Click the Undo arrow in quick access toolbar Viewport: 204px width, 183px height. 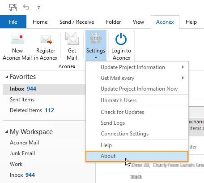[x=26, y=7]
